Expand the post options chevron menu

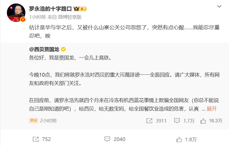tap(219, 6)
